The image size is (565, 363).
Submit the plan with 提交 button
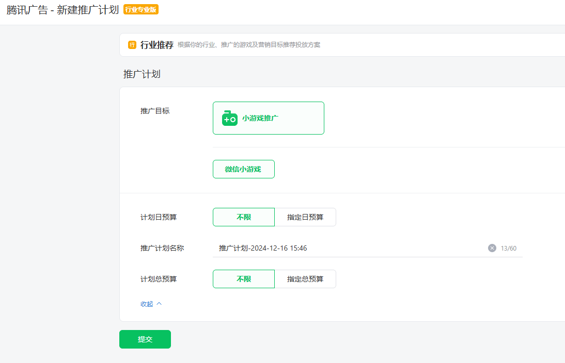(x=145, y=339)
